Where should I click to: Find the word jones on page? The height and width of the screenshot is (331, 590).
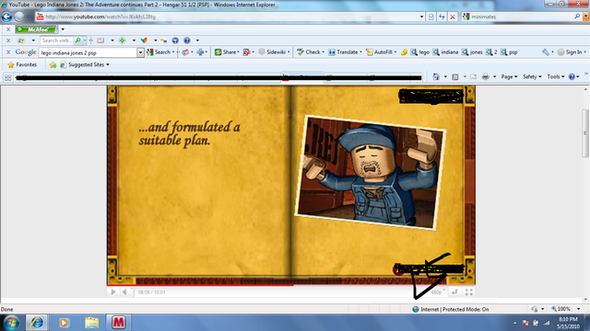coord(472,52)
